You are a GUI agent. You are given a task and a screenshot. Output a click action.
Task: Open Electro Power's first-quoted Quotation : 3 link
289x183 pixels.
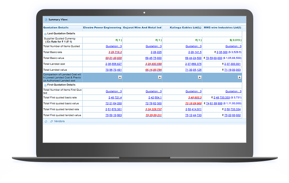(114, 91)
